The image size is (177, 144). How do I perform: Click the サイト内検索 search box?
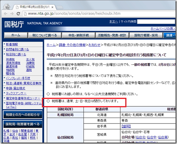coord(156,22)
